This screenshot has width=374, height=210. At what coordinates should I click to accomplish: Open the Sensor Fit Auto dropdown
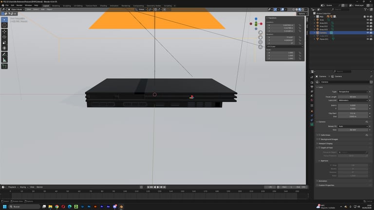[353, 126]
